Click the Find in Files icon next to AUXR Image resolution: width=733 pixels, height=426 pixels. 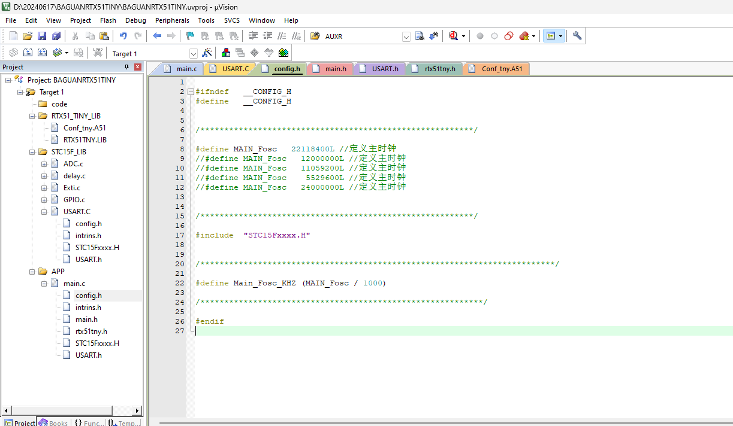(315, 36)
